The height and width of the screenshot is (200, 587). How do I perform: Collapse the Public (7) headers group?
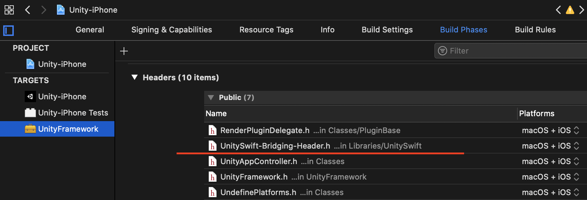pyautogui.click(x=211, y=98)
